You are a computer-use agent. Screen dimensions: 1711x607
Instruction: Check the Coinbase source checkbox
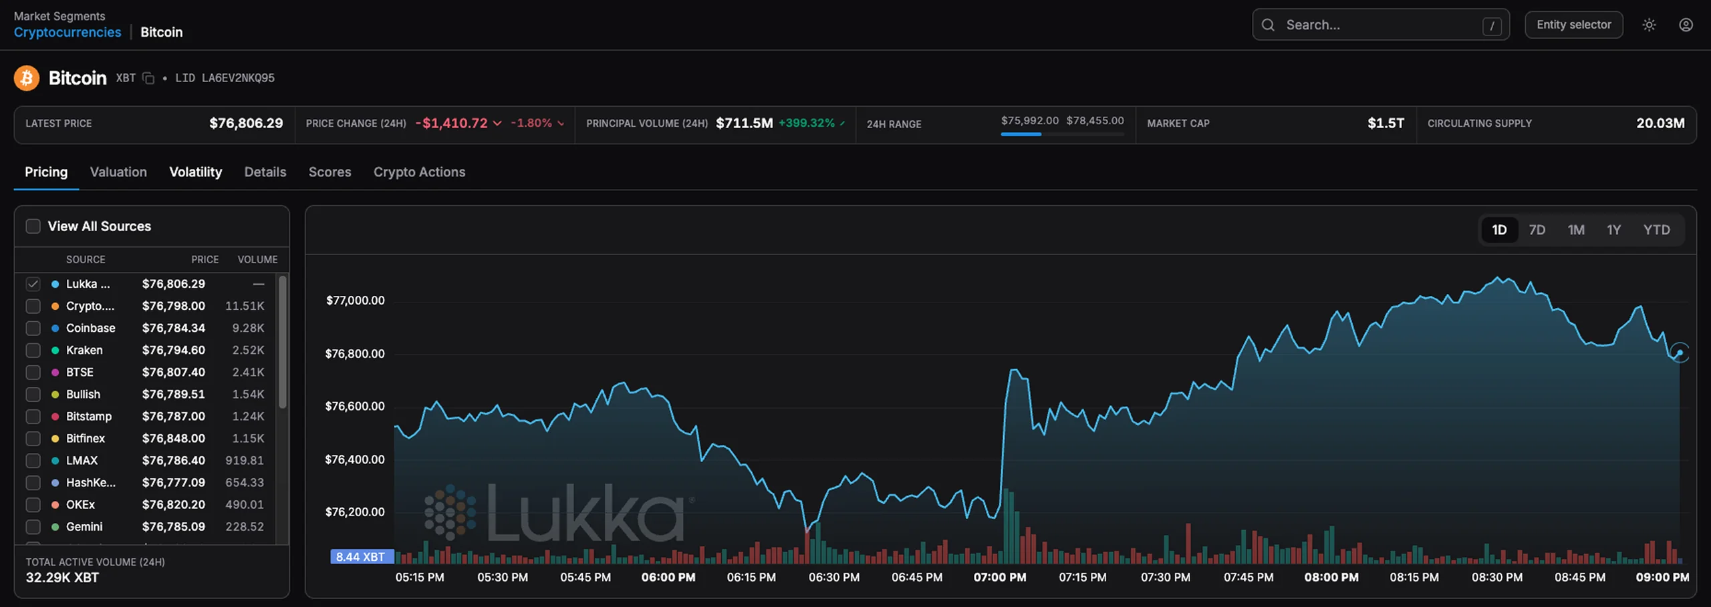click(x=33, y=328)
